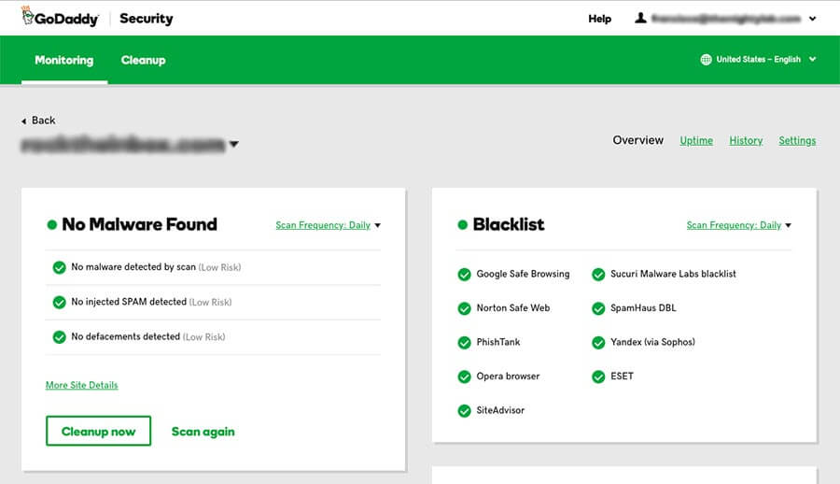This screenshot has width=840, height=484.
Task: Click 'ESET' label
Action: coord(622,377)
